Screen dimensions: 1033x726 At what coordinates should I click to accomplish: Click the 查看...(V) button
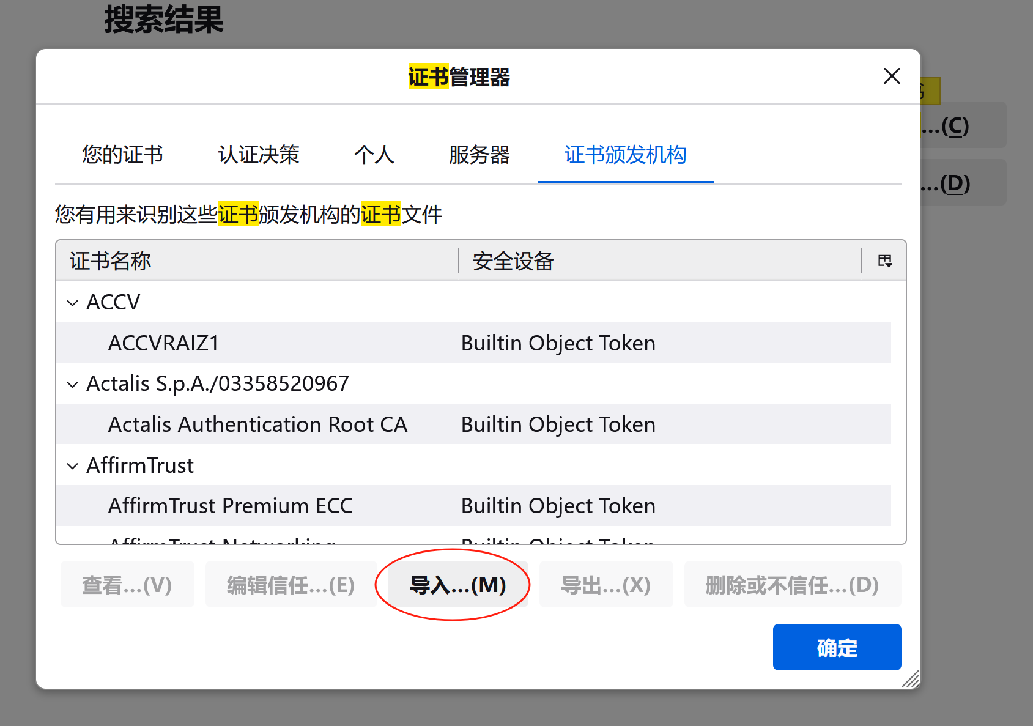tap(127, 584)
